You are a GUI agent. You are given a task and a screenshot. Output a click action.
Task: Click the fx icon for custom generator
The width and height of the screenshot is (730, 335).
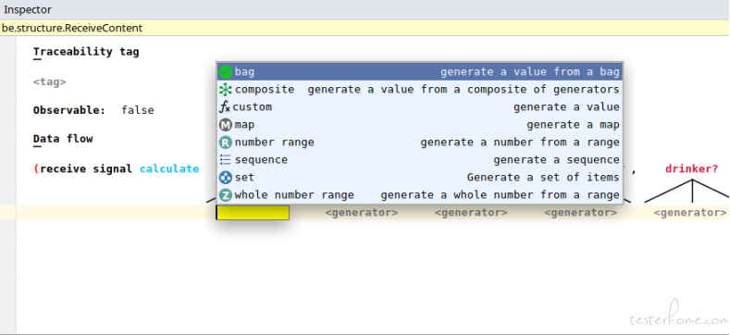[225, 107]
